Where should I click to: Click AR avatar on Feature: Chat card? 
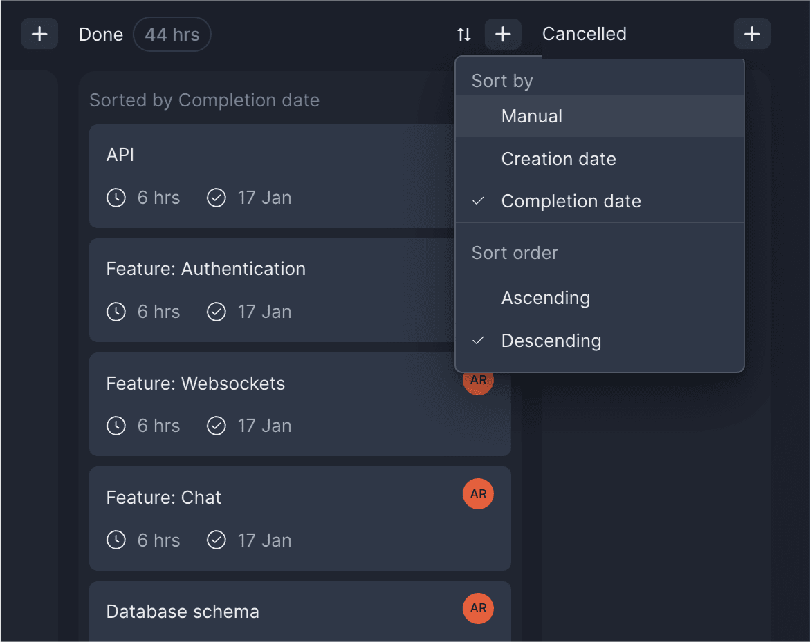[x=479, y=494]
